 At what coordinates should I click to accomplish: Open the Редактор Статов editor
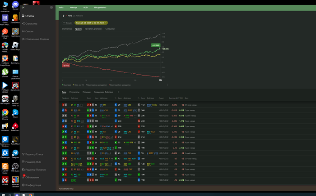click(x=34, y=154)
